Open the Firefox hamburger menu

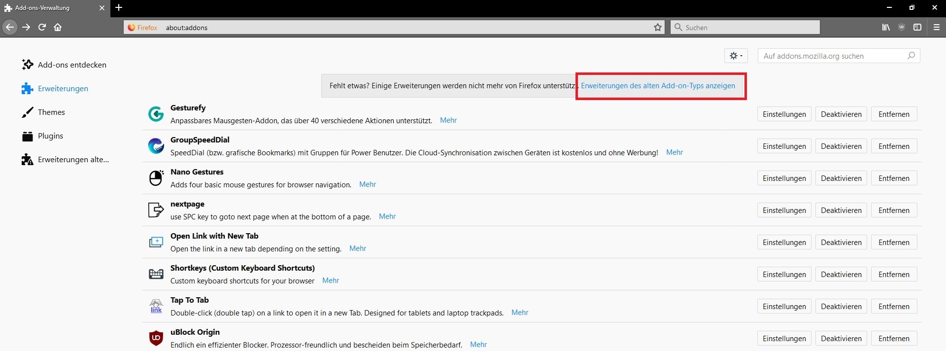click(937, 27)
